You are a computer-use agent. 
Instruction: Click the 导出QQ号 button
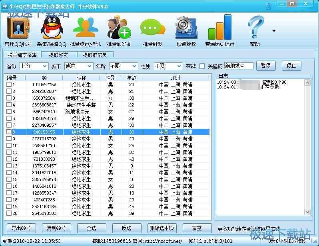click(21, 228)
